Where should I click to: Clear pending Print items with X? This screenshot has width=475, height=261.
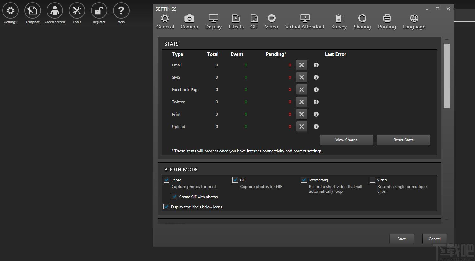pos(301,114)
